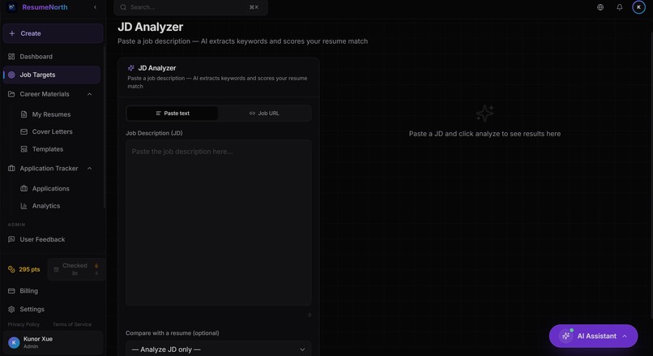
Task: Expand the AI Assistant chevron
Action: (625, 336)
